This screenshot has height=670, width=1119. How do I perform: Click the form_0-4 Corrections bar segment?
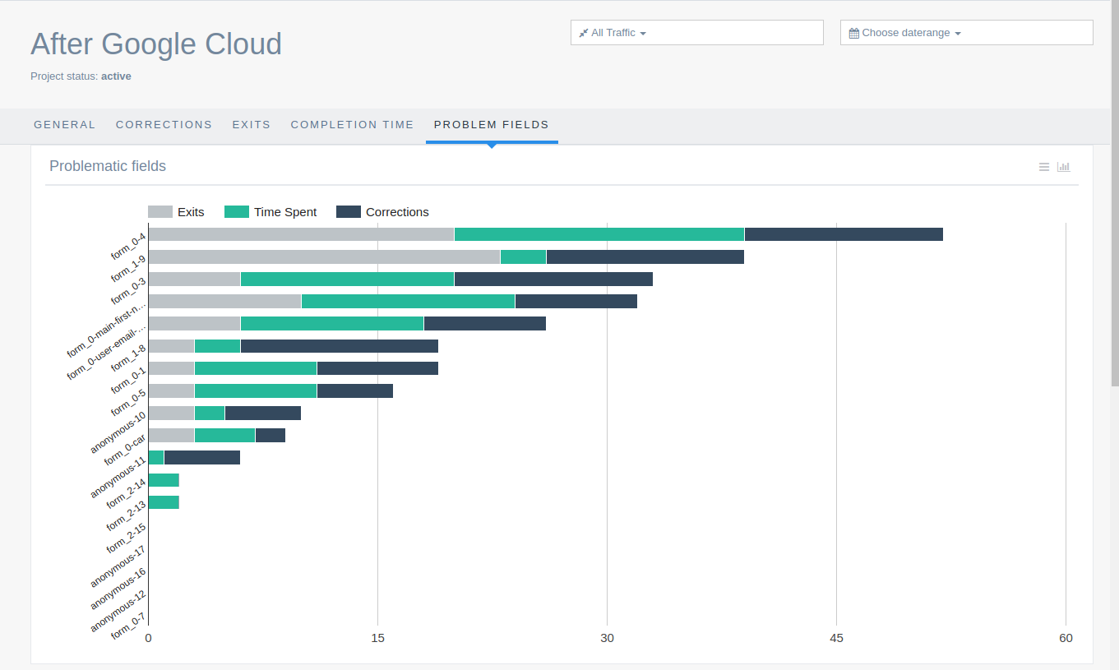click(x=844, y=234)
